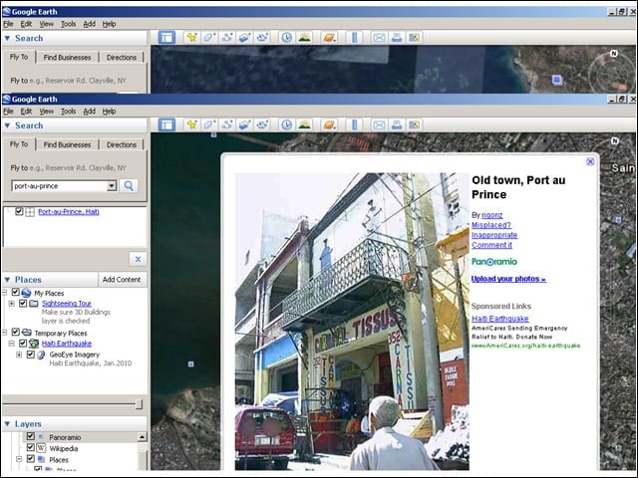
Task: Switch to Sky planet icon in front window
Action: pos(329,124)
